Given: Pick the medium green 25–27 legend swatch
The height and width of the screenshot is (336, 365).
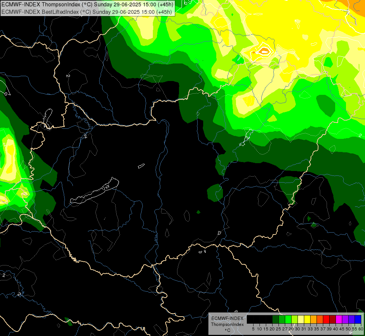Looking at the screenshot, I should [282, 319].
